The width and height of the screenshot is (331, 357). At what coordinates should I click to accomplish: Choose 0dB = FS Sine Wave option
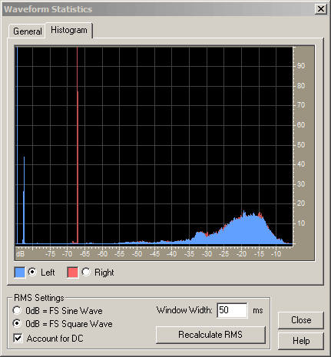[17, 310]
